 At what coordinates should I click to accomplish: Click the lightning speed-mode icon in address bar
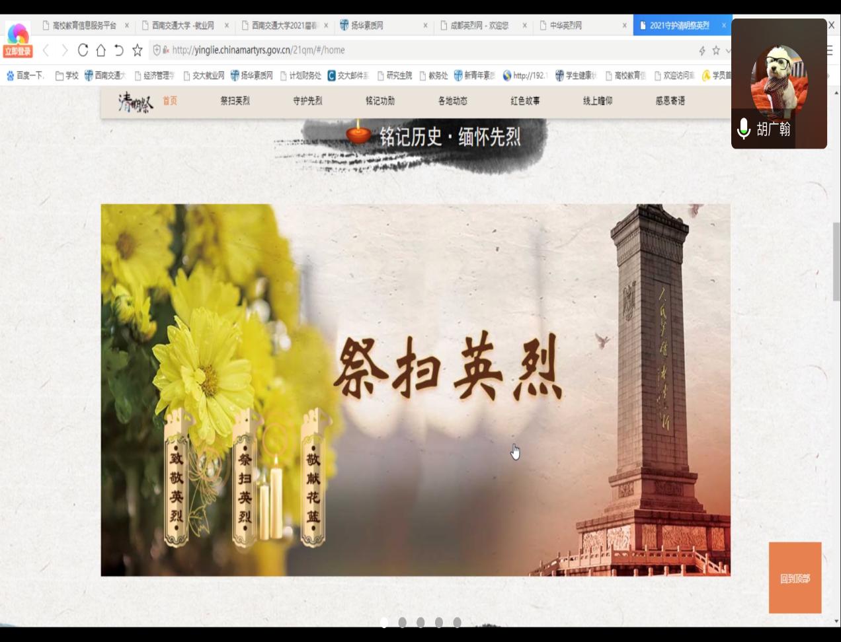coord(701,50)
